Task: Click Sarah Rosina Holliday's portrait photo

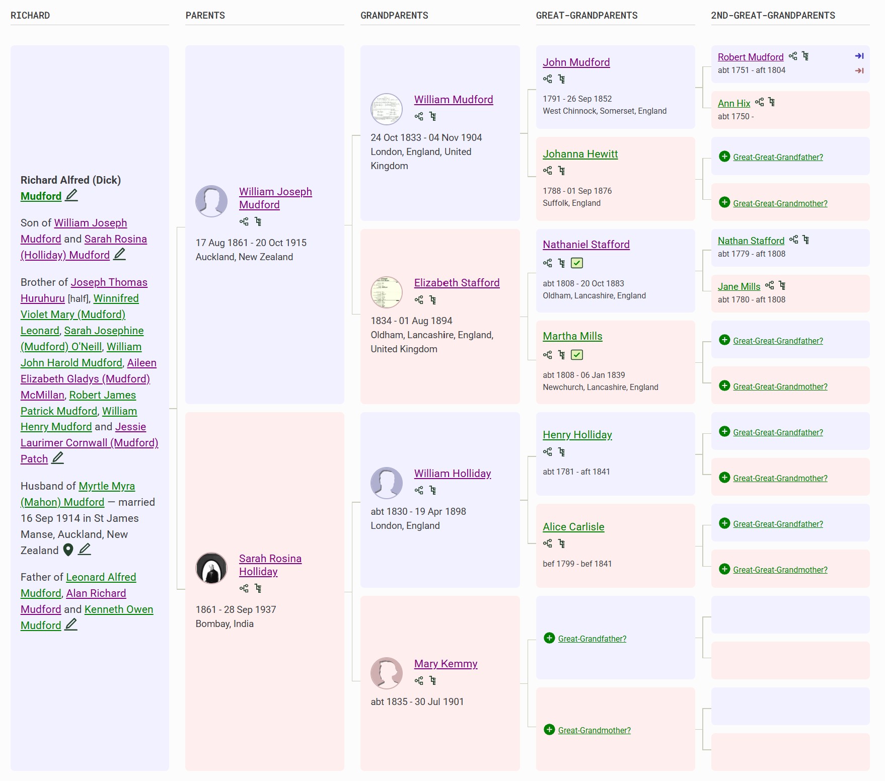Action: coord(211,568)
